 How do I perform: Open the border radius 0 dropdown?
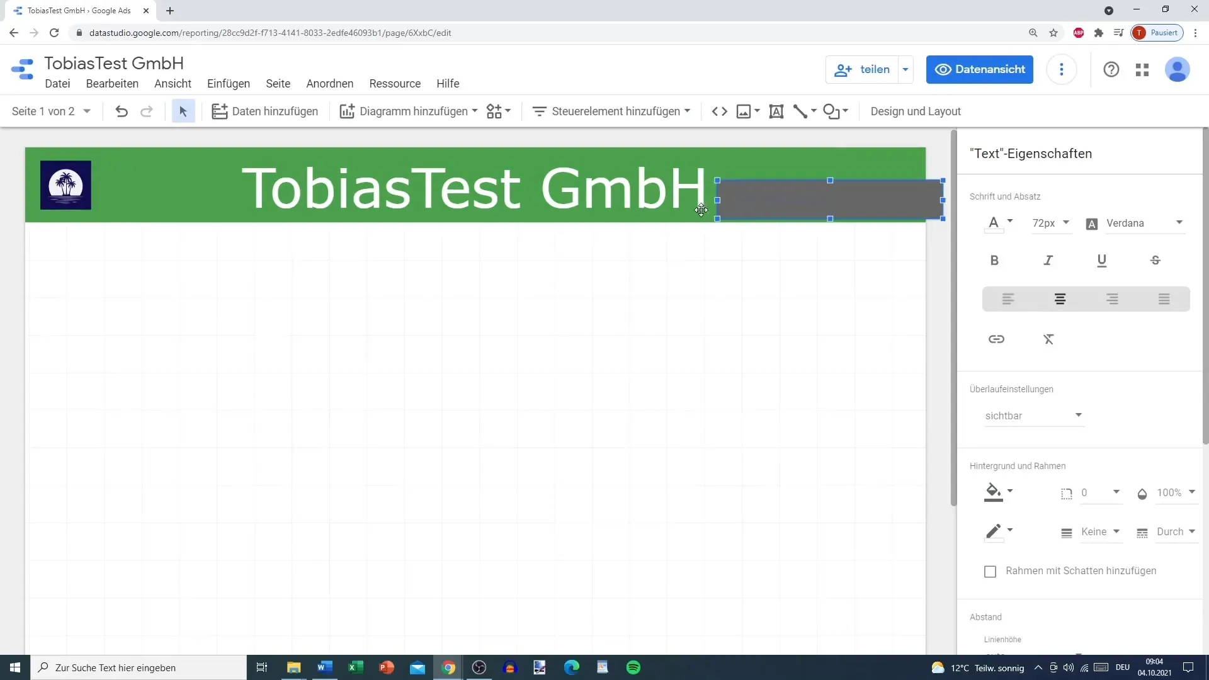coord(1100,493)
